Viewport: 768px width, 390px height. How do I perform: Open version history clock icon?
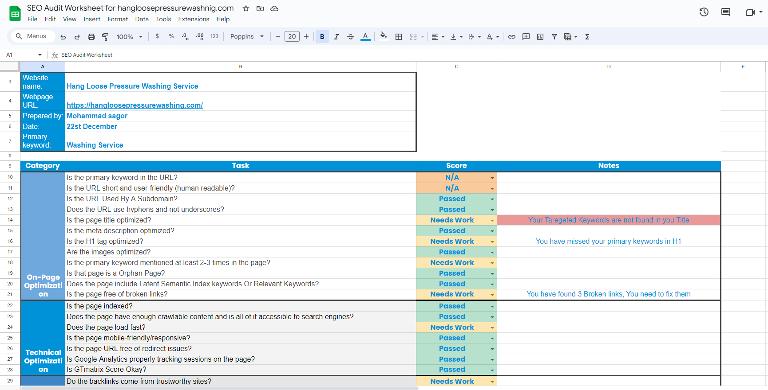(x=704, y=12)
